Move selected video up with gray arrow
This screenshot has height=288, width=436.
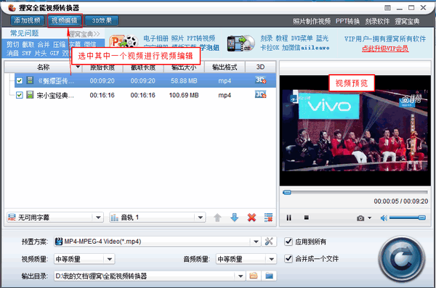(x=217, y=218)
